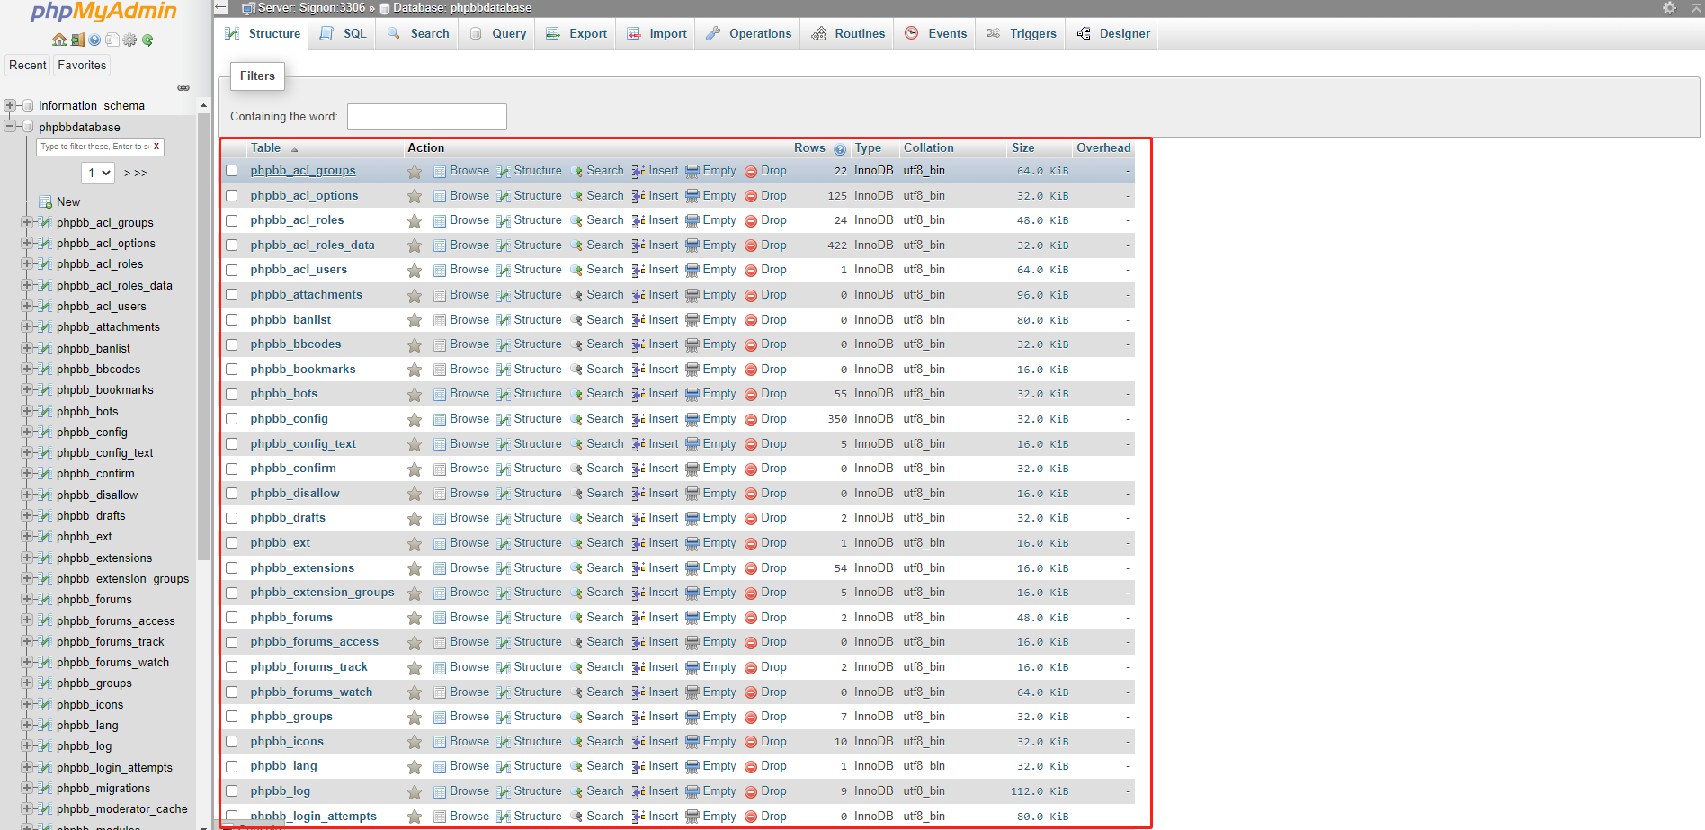Image resolution: width=1705 pixels, height=830 pixels.
Task: Check the phpbb_forums_track row checkbox
Action: [x=232, y=667]
